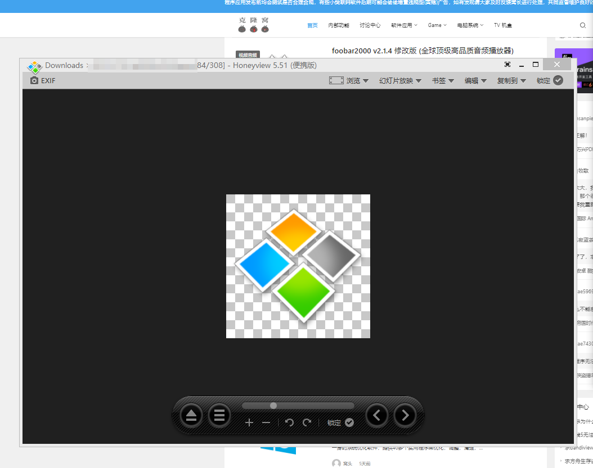The width and height of the screenshot is (593, 468).
Task: Open the EXIF camera info panel
Action: point(43,80)
